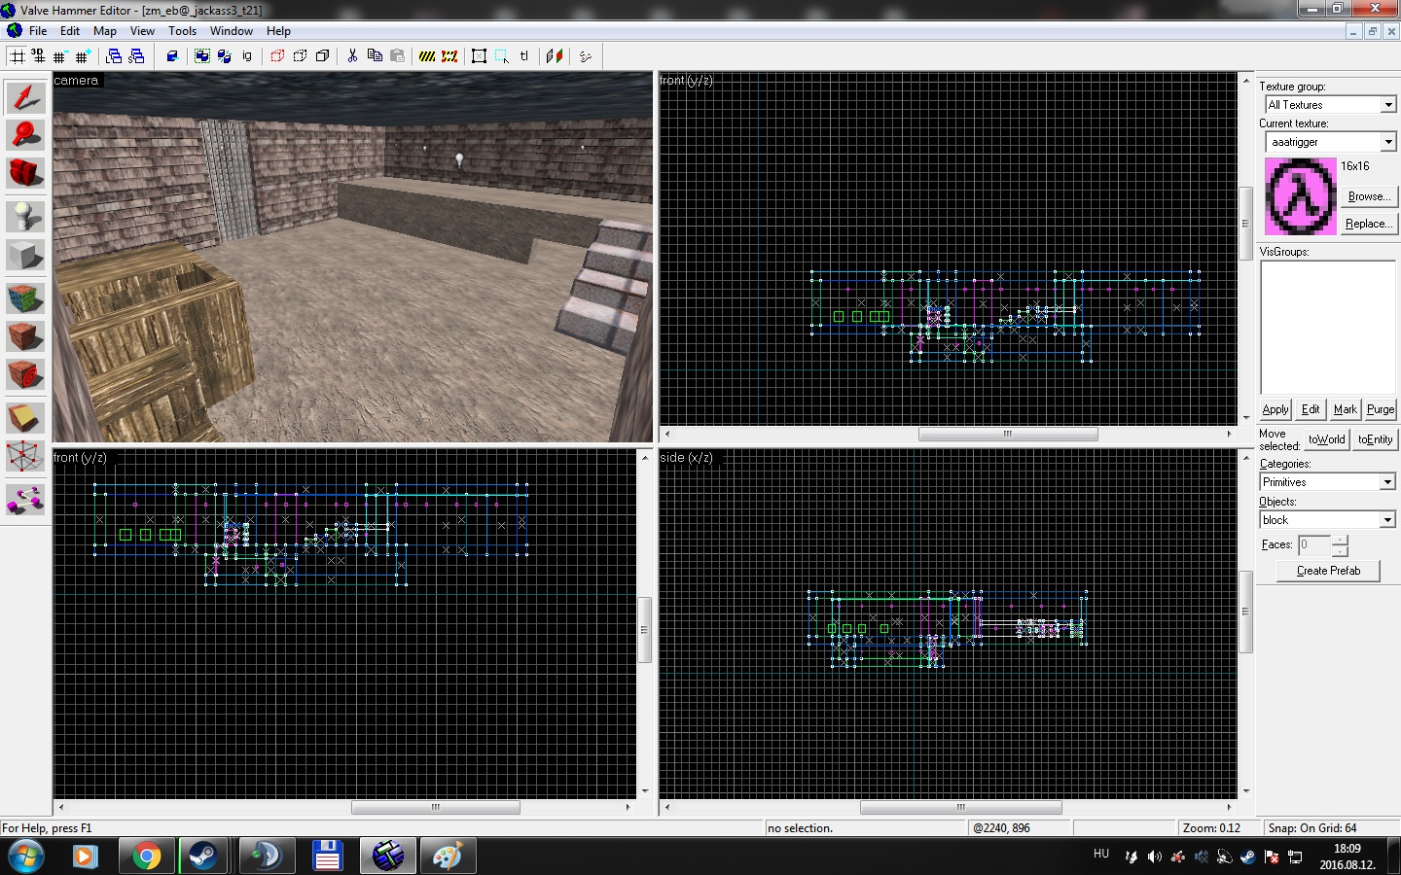Open the Toggle Texture Application tool
Image resolution: width=1401 pixels, height=875 pixels.
[x=25, y=297]
